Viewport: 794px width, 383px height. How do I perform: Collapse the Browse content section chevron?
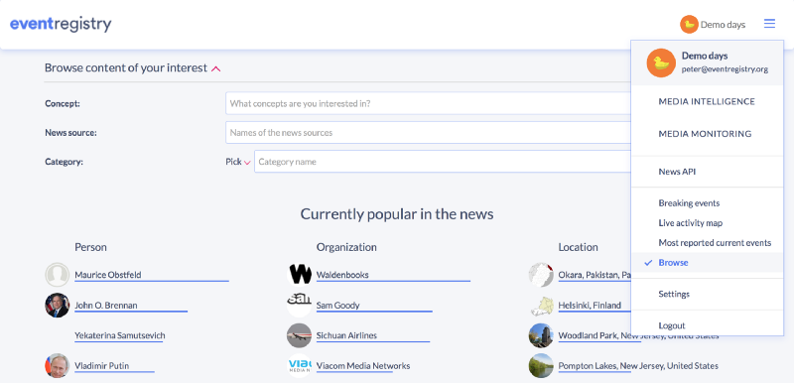coord(215,68)
